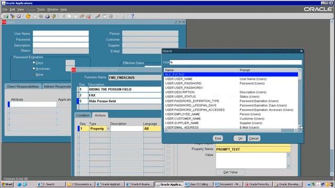
Task: Click the Switch Responsibilities toolbar icon
Action: tap(41, 16)
